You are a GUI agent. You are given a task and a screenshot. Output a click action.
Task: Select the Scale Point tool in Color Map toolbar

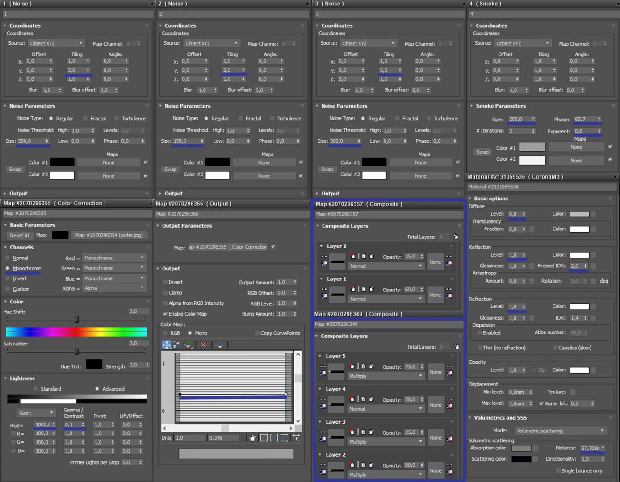(176, 345)
